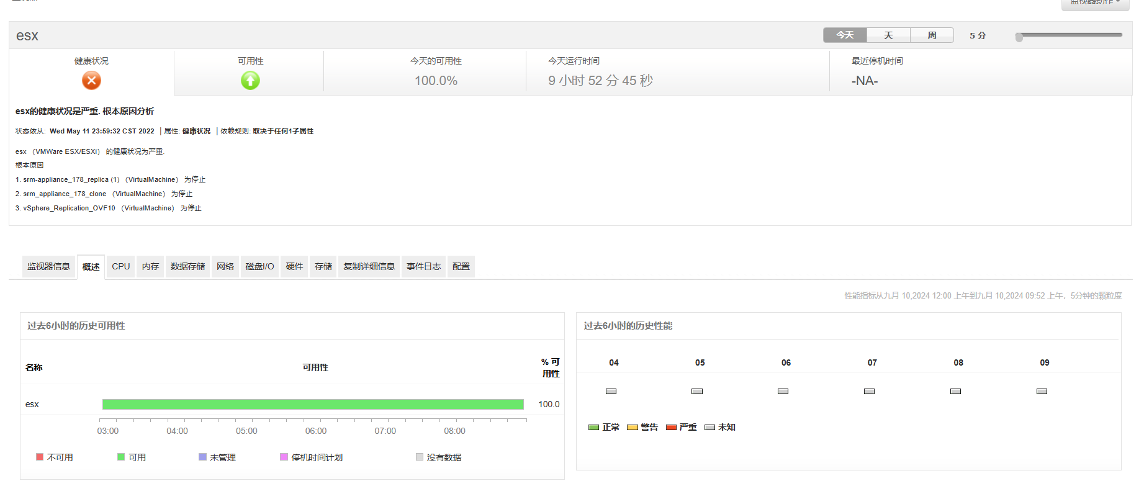Viewport: 1144px width, 486px height.
Task: Click the 5 分 granularity slider handle
Action: 1019,37
